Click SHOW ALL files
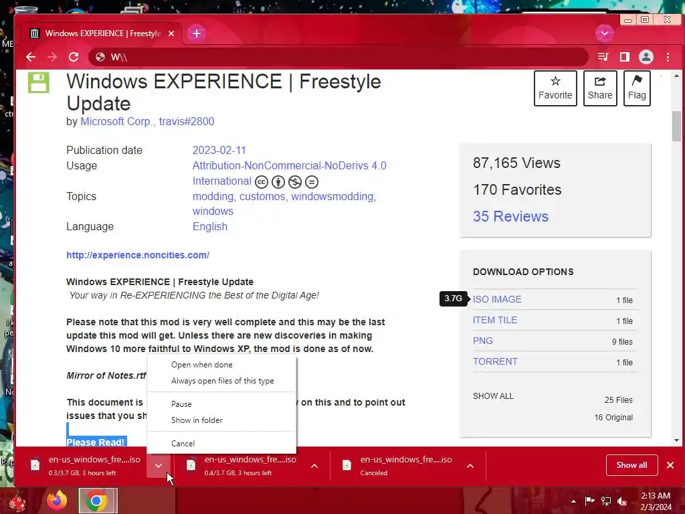This screenshot has width=685, height=514. (493, 396)
